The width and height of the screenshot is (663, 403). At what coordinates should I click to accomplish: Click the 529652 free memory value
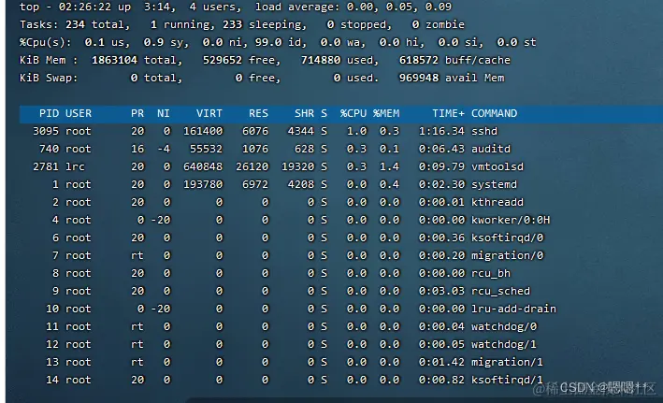coord(223,60)
